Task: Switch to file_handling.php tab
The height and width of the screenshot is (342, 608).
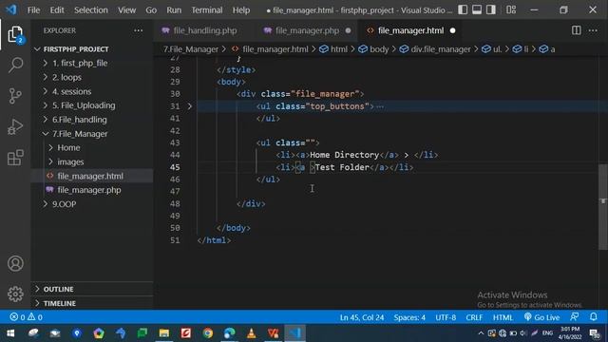Action: coord(204,30)
